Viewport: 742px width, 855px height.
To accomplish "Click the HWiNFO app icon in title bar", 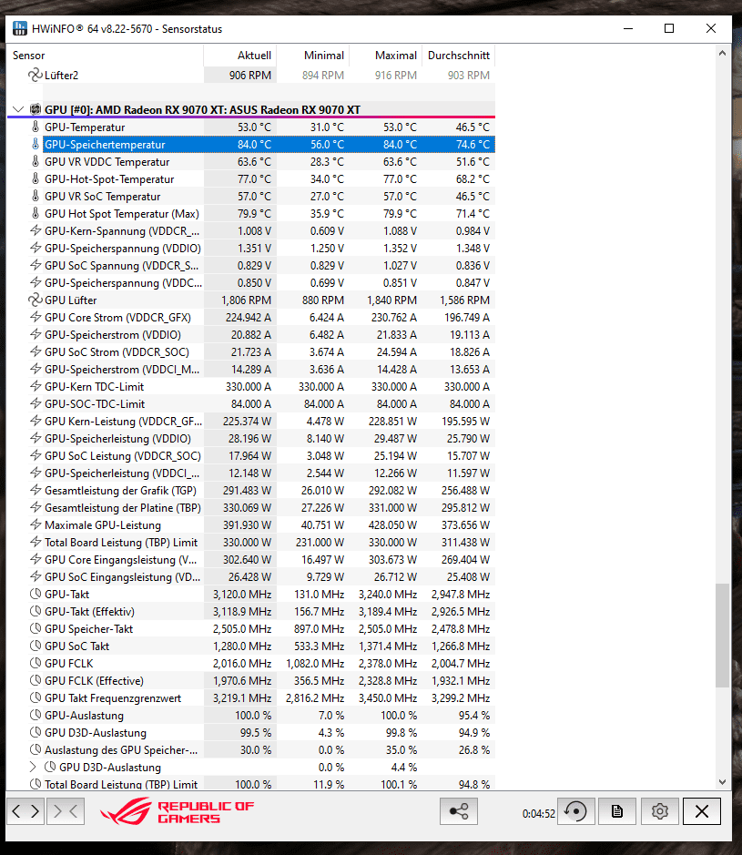I will (x=20, y=28).
